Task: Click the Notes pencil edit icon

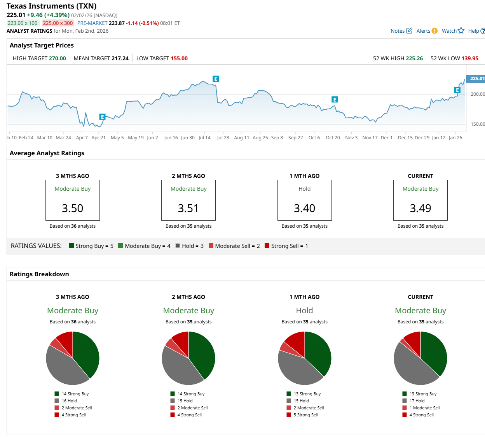Action: pos(409,31)
